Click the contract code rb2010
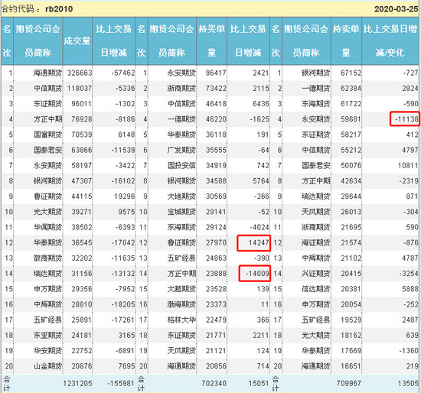 tap(59, 9)
